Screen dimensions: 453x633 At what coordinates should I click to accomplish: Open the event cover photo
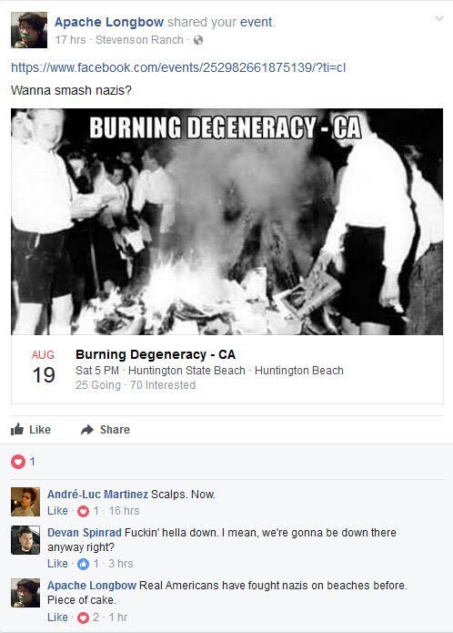point(226,221)
